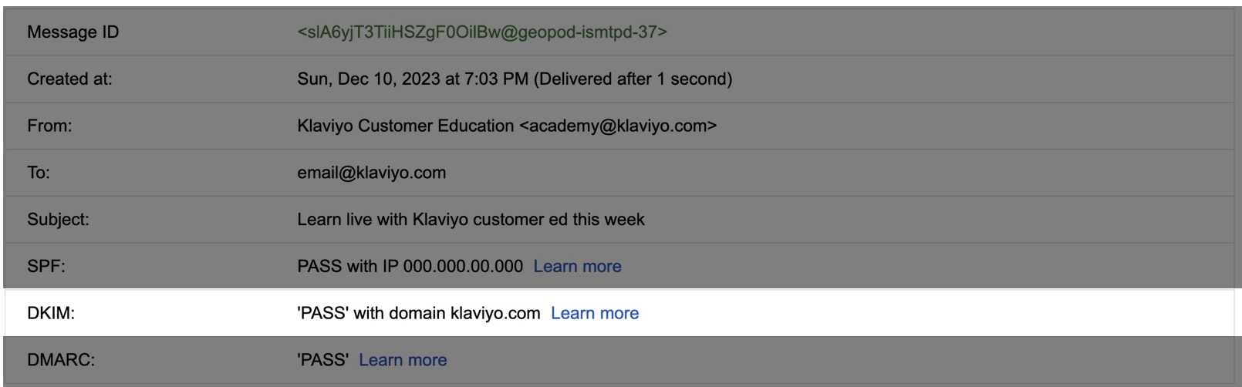Open the DKIM Learn more link
1242x387 pixels.
point(595,314)
